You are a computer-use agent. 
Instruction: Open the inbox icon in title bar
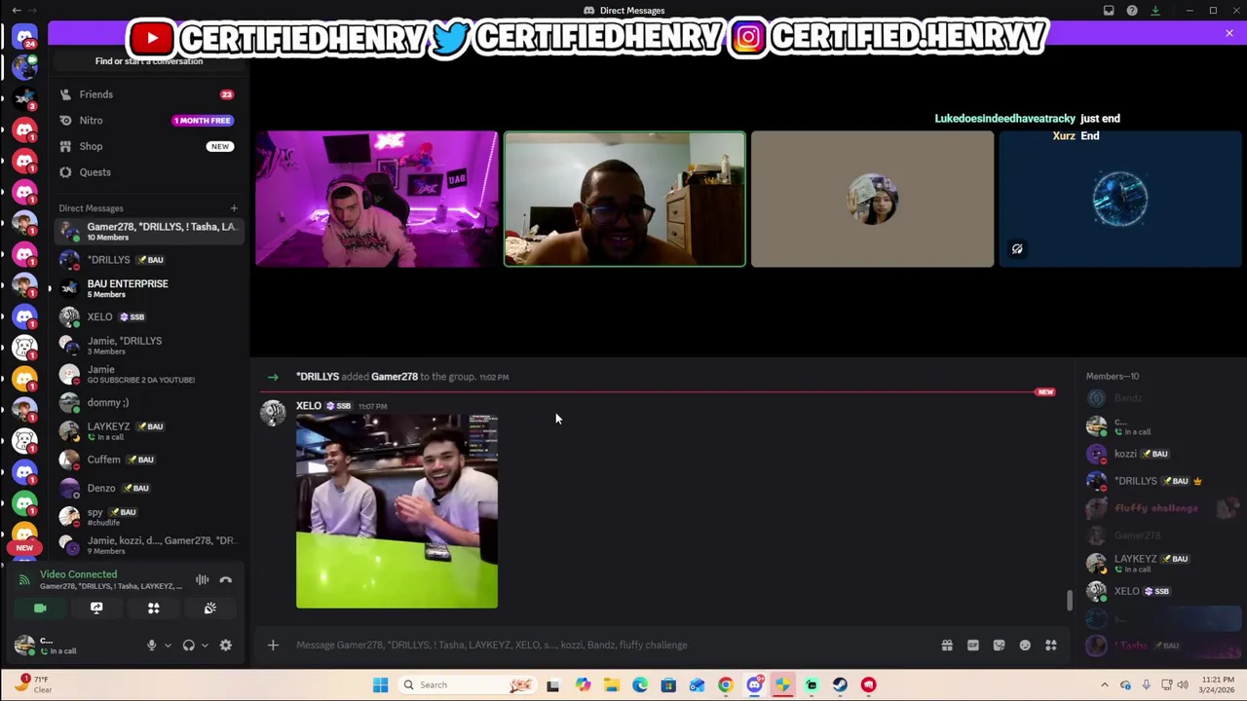(1109, 11)
